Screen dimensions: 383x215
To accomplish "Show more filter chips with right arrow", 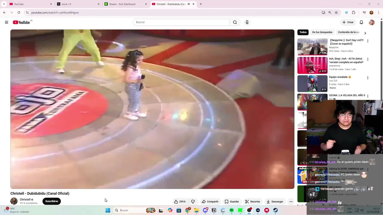I will [x=365, y=33].
